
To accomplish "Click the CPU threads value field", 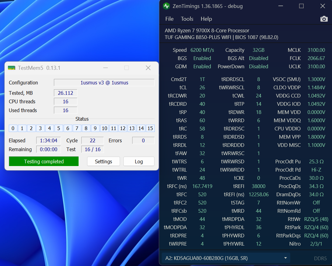I will 65,102.
